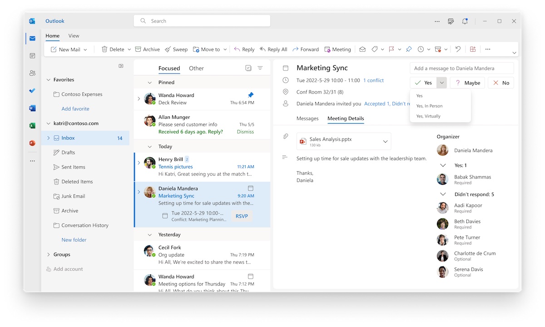Toggle the message list filter
The height and width of the screenshot is (327, 545).
[x=260, y=67]
